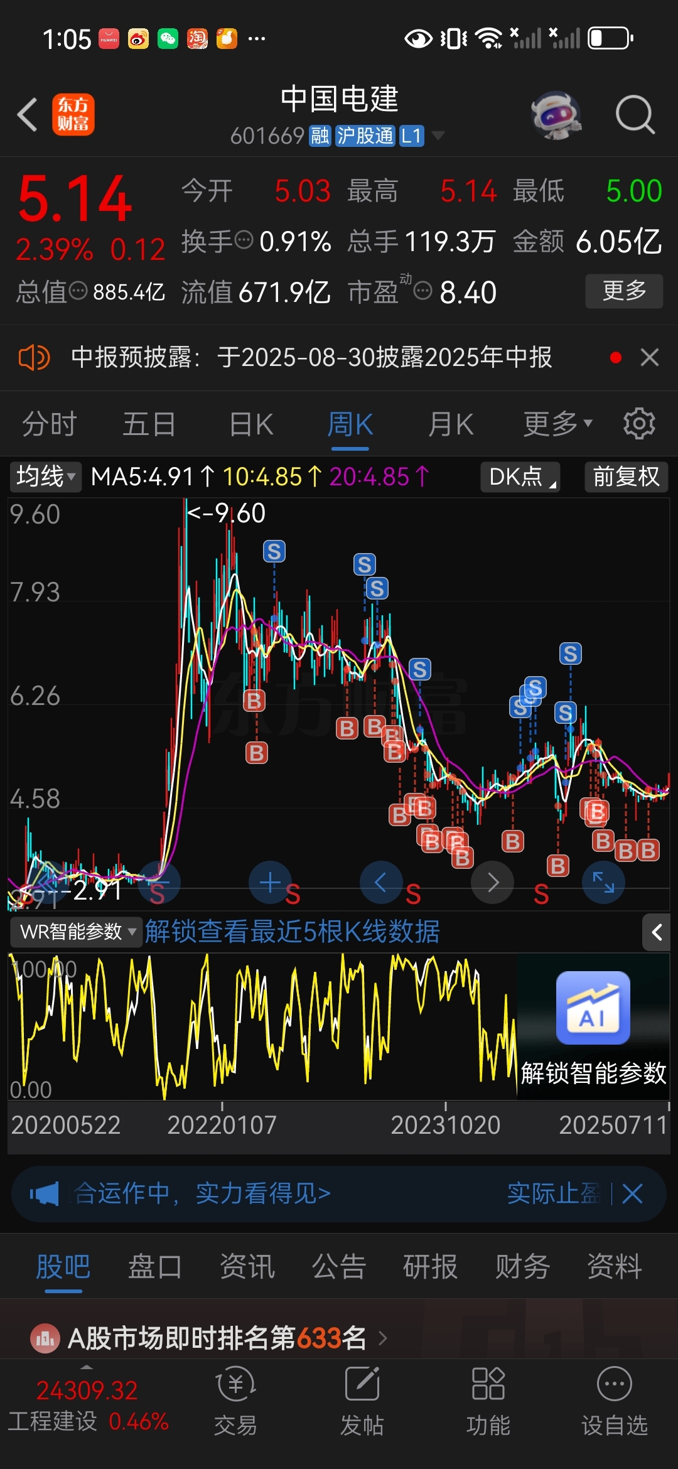Switch to 五日 chart tab

pyautogui.click(x=149, y=424)
